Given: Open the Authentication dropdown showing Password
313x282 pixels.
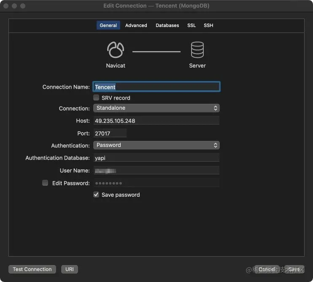Looking at the screenshot, I should tap(156, 145).
